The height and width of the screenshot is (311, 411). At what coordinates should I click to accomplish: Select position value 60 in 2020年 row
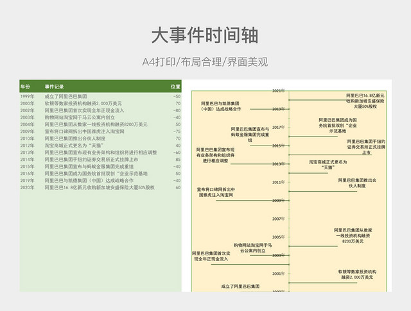(178, 187)
